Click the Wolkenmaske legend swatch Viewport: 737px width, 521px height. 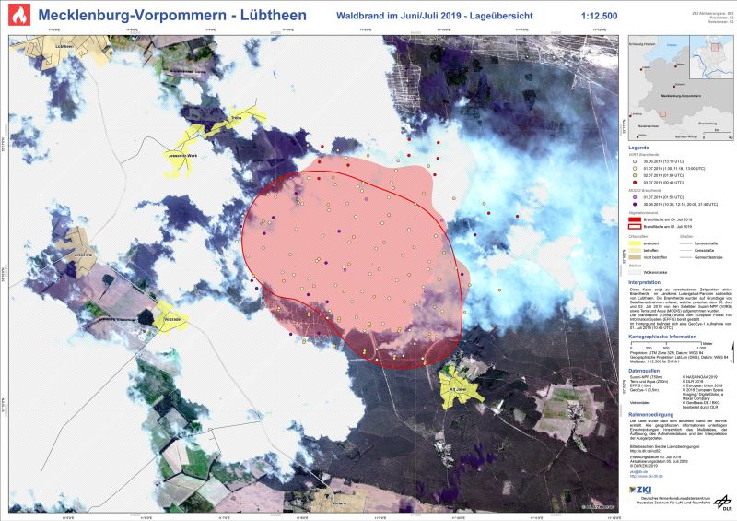pos(634,273)
